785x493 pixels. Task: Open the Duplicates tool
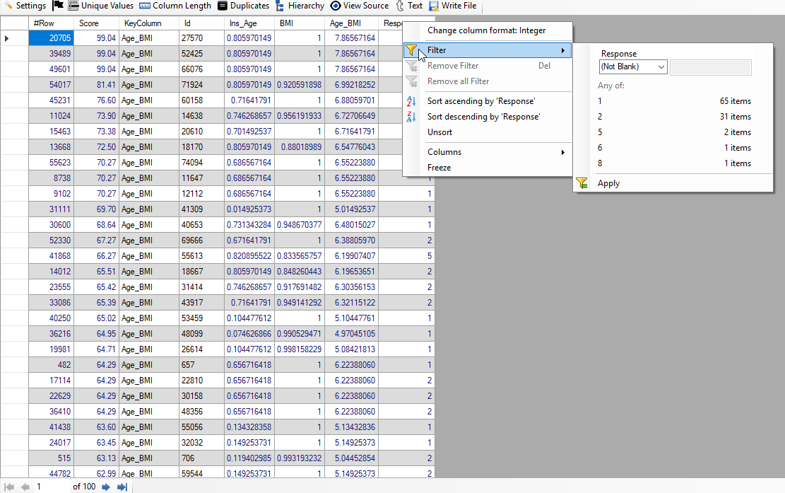click(243, 6)
